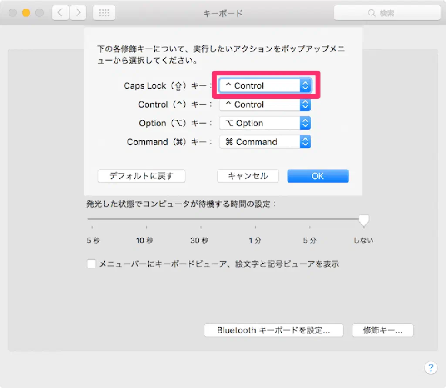Click the Bluetooth キーボードを設定 button
446x388 pixels.
pyautogui.click(x=274, y=330)
